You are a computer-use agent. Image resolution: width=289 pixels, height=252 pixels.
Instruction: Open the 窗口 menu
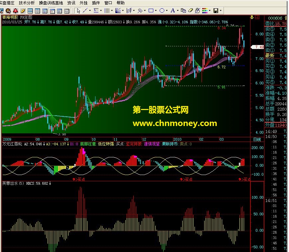pos(108,3)
